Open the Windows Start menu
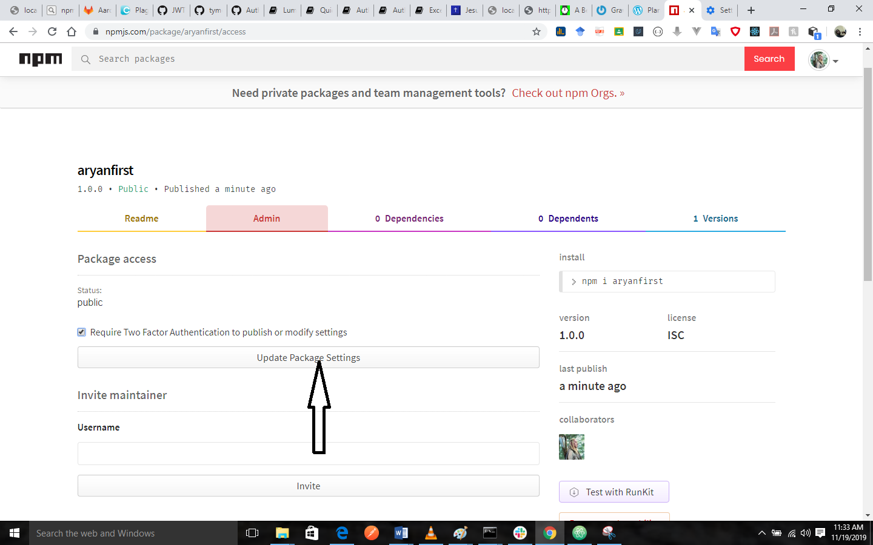The image size is (873, 545). tap(15, 533)
